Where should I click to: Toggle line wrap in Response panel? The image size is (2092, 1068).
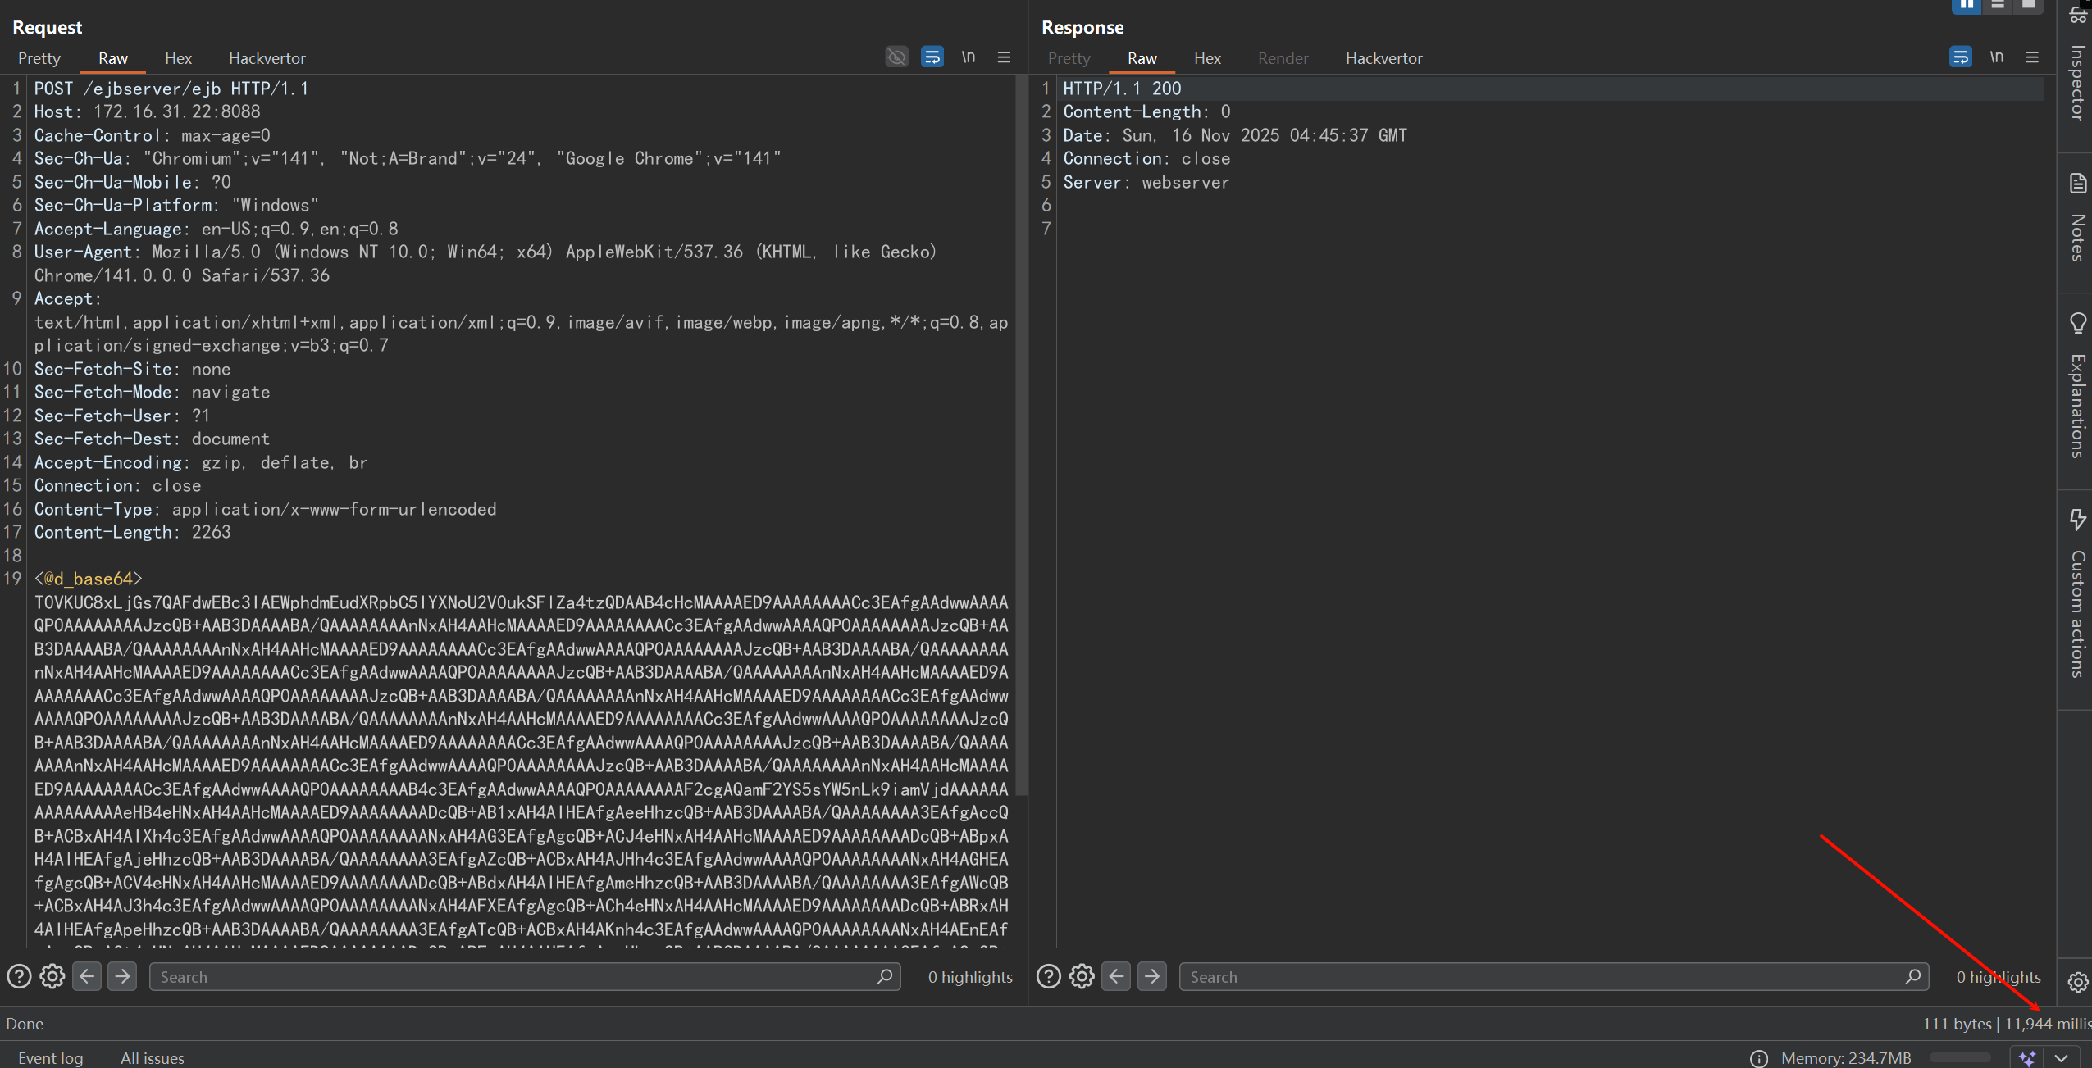click(x=1960, y=57)
